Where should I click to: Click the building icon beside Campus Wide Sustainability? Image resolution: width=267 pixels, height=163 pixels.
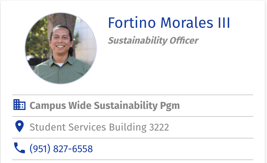(x=19, y=105)
